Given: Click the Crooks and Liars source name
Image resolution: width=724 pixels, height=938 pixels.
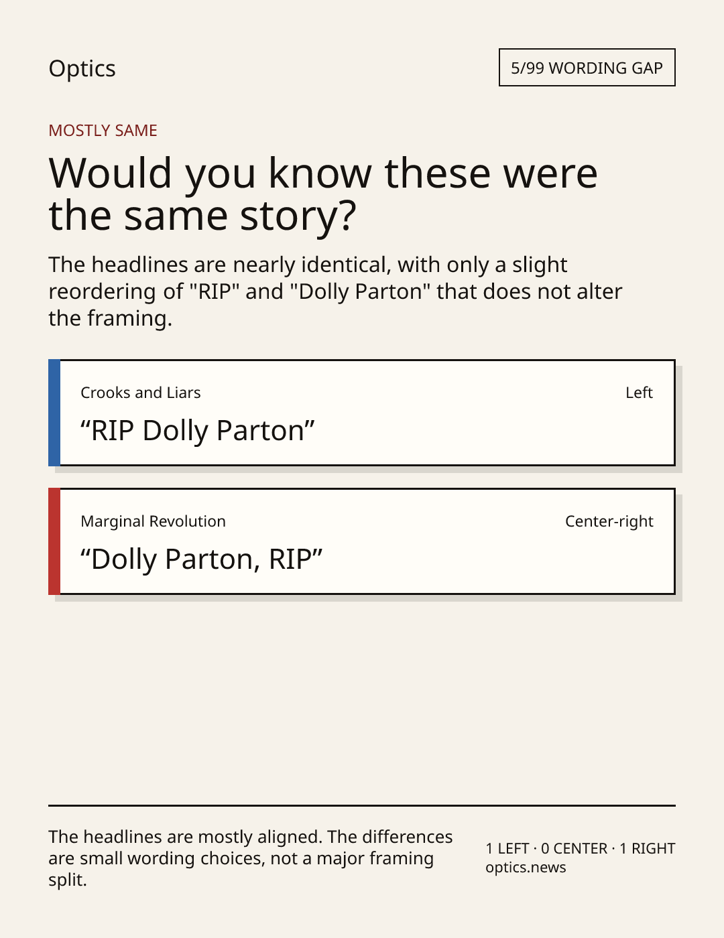Looking at the screenshot, I should pos(141,393).
